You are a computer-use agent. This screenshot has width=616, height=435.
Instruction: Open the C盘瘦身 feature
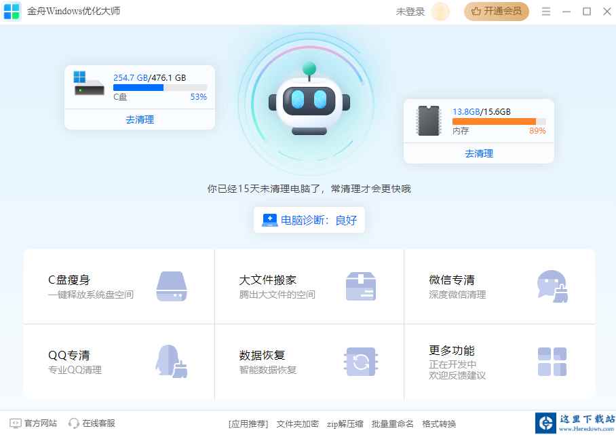click(x=119, y=286)
